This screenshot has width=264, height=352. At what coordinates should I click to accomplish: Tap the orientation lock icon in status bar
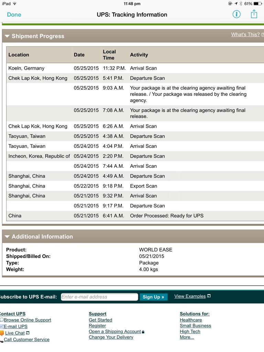[230, 3]
